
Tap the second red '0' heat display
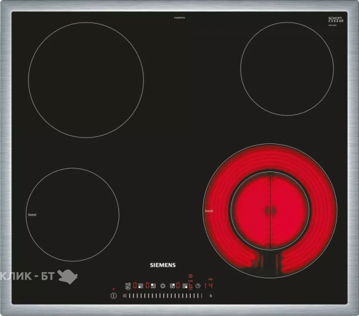[148, 286]
